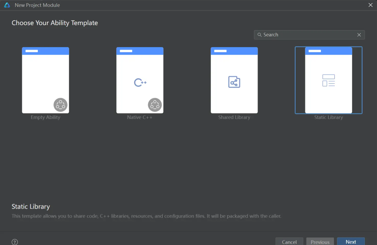The height and width of the screenshot is (245, 377).
Task: Click the Shared Library label text
Action: pos(234,117)
